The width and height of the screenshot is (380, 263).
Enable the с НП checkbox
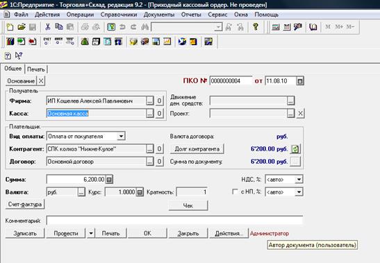point(235,192)
